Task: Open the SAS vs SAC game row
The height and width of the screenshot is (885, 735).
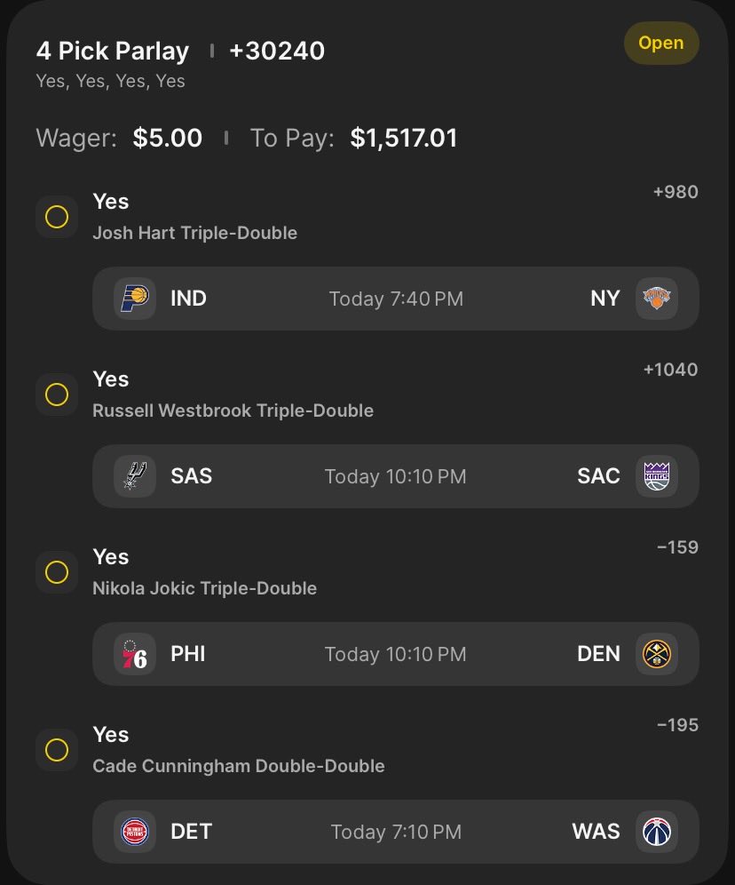Action: (395, 476)
